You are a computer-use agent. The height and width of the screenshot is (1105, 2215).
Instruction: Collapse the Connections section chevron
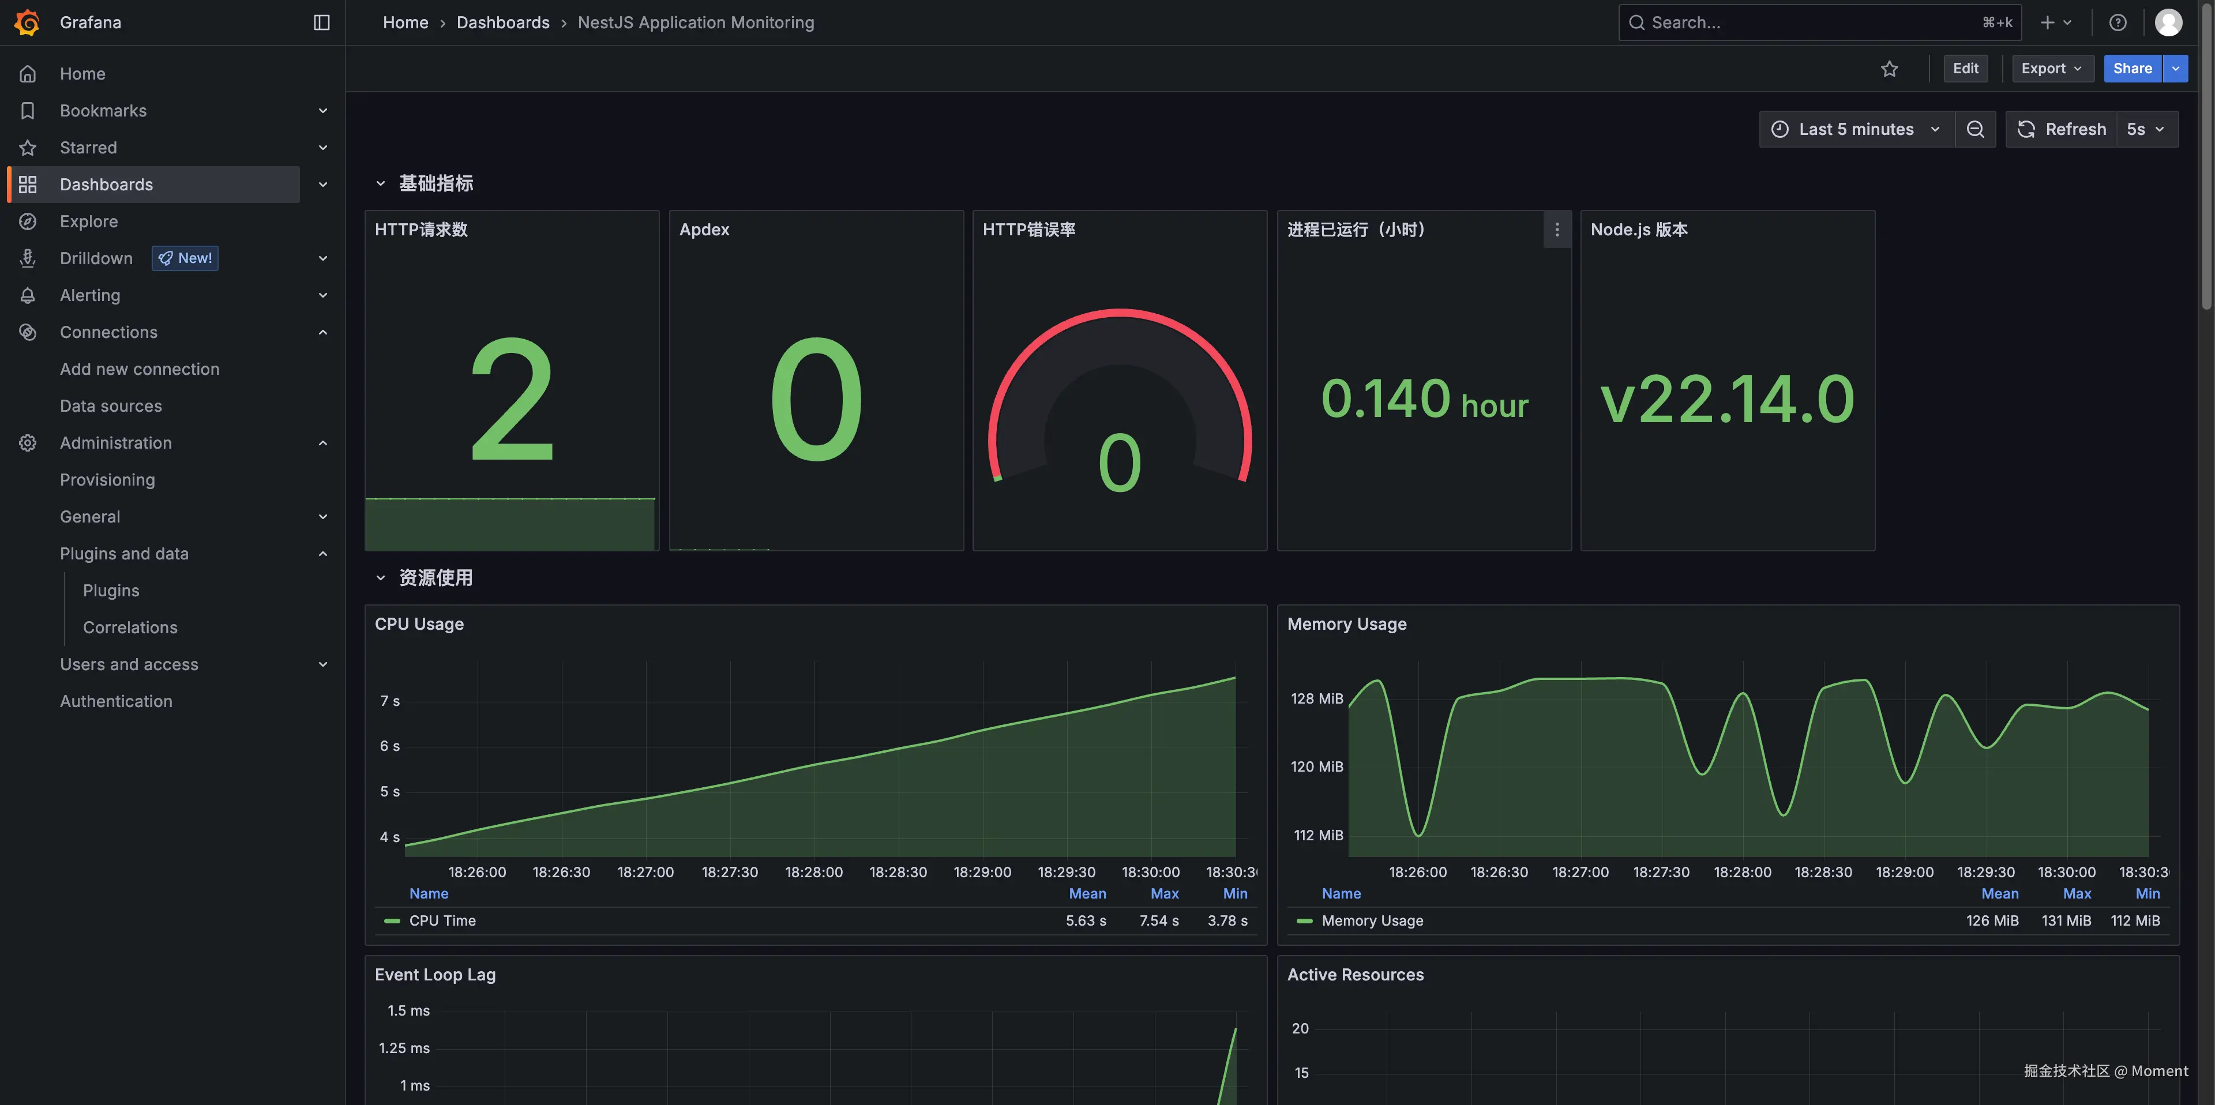322,332
